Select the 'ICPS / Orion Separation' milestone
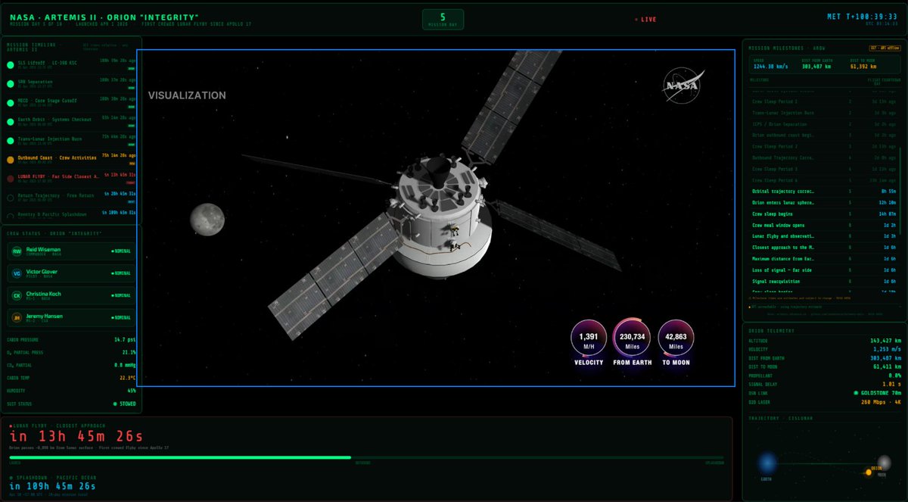 822,123
